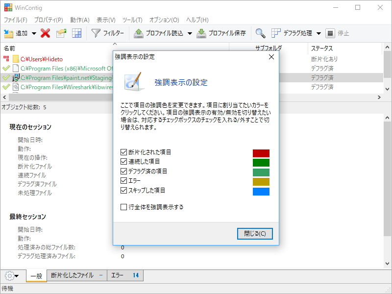Screen dimensions: 392x294
Task: Click horizontal scrollbar left arrow
Action: click(4, 97)
